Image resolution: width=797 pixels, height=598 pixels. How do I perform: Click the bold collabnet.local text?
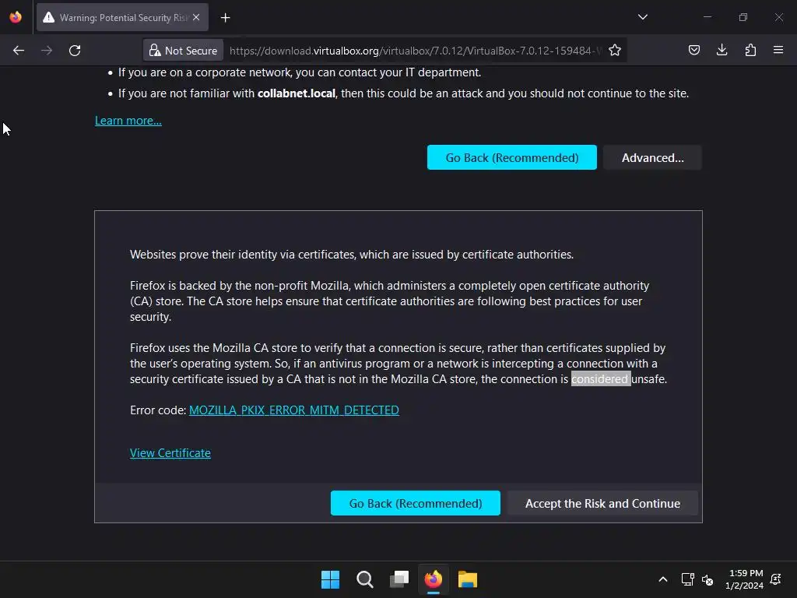pos(297,93)
